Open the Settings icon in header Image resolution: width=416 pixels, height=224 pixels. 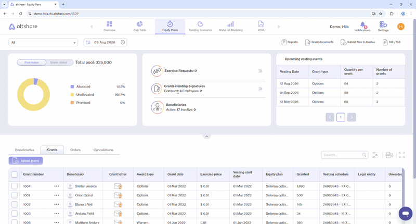point(383,24)
